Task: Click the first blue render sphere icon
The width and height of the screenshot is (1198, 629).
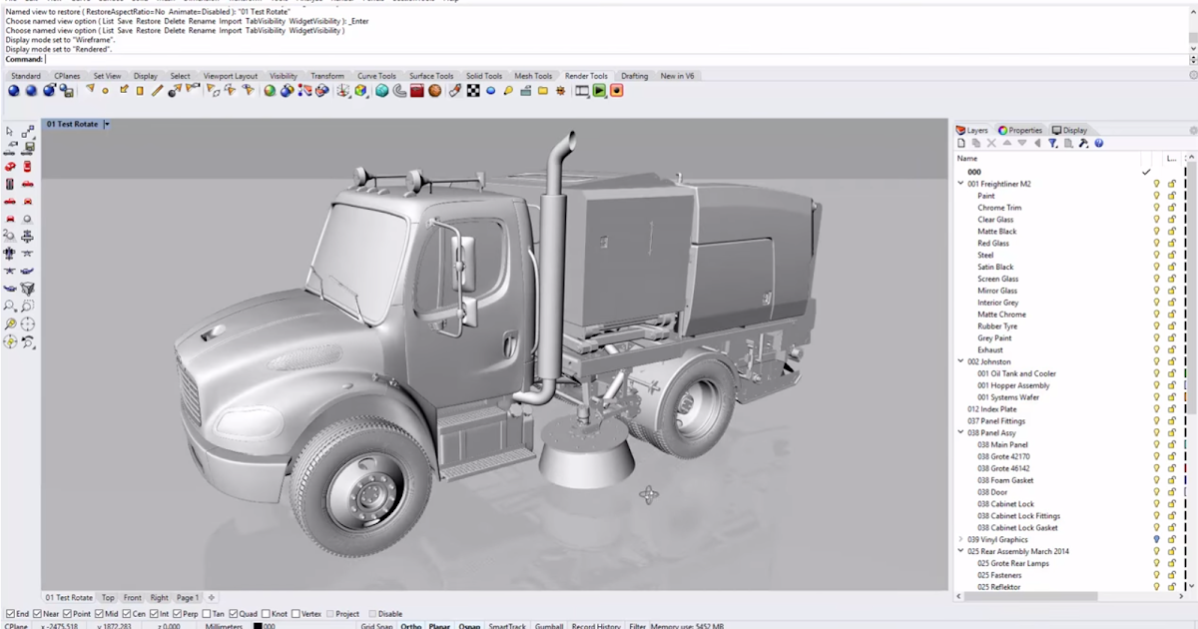Action: [x=14, y=91]
